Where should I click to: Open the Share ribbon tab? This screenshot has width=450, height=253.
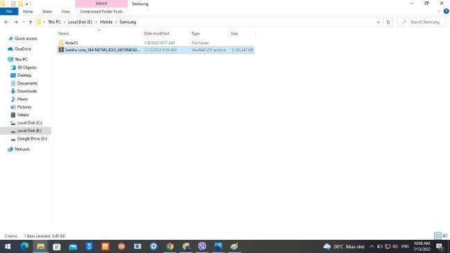(47, 12)
